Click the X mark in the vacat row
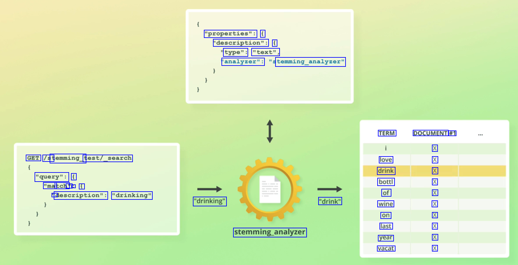518x265 pixels. [x=435, y=248]
